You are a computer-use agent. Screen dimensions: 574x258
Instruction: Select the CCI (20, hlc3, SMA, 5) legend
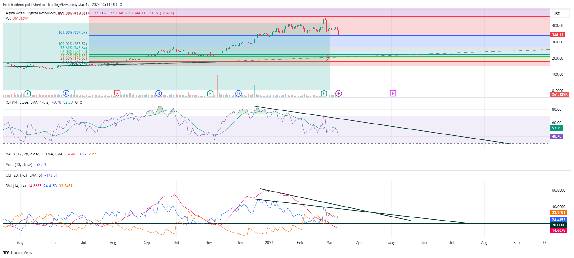tap(24, 175)
